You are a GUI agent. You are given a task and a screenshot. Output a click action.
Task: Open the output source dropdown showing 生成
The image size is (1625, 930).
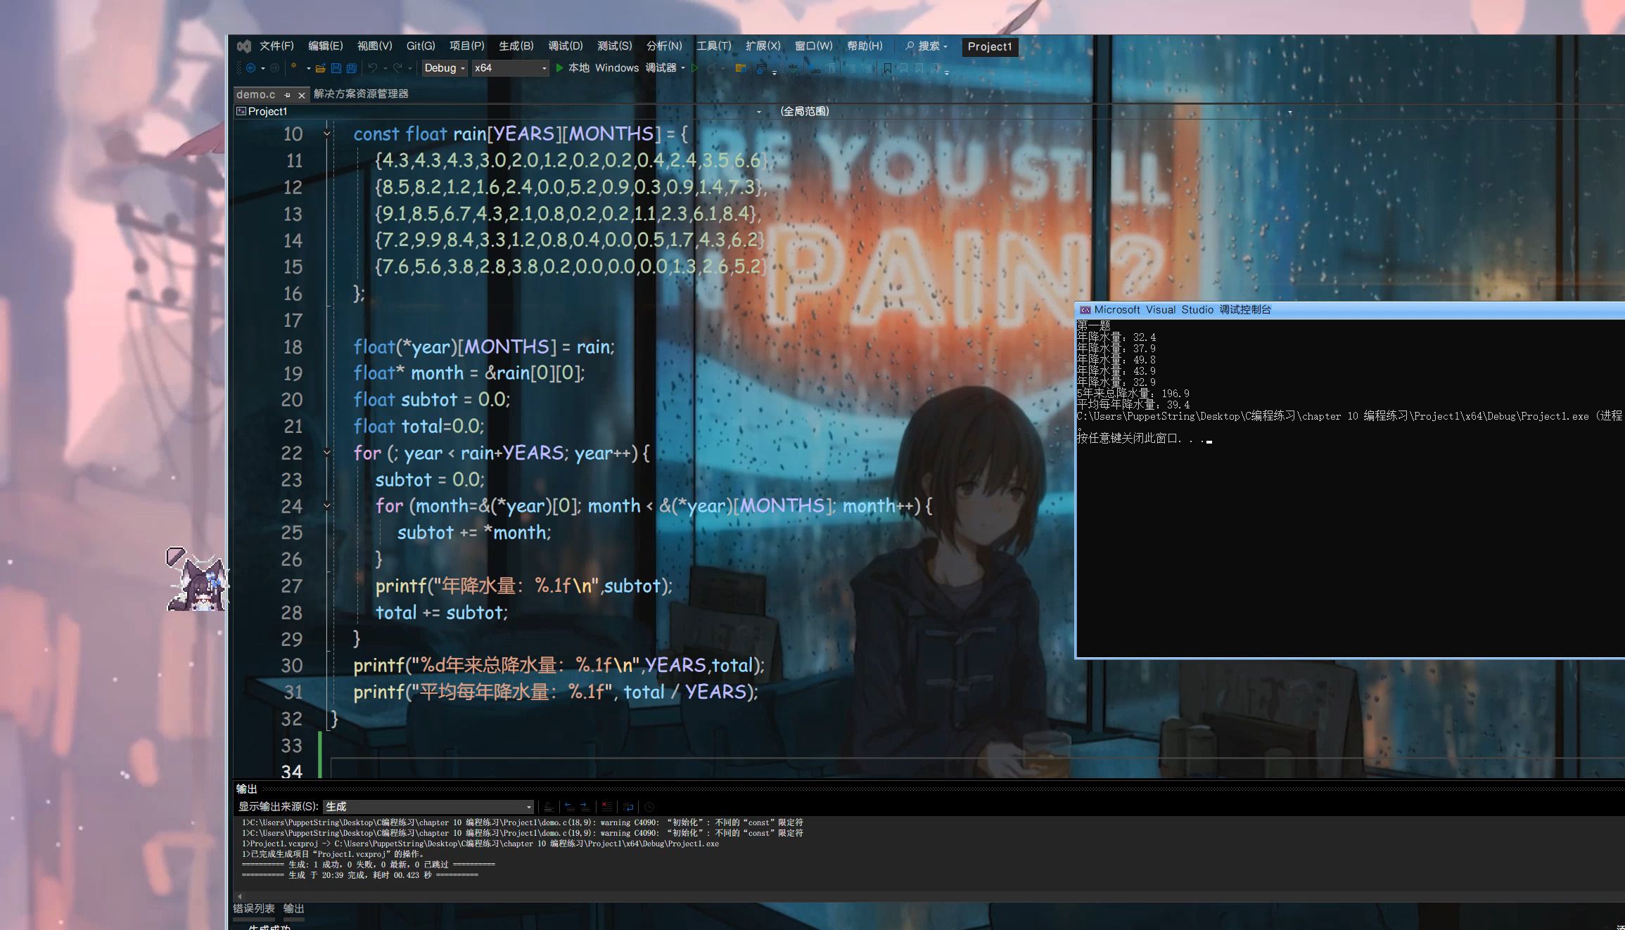(x=428, y=806)
